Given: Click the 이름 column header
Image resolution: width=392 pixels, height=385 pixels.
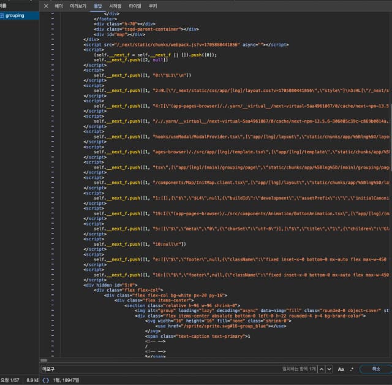Looking at the screenshot, I should click(4, 6).
